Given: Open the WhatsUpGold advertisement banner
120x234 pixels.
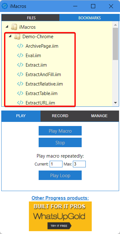Looking at the screenshot, I should (60, 216).
